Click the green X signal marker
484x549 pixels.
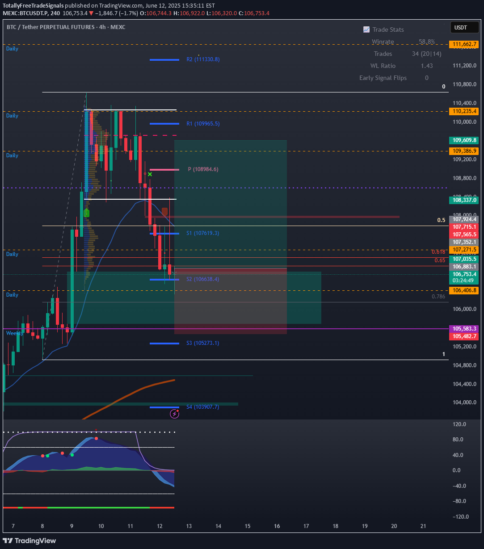tap(150, 174)
